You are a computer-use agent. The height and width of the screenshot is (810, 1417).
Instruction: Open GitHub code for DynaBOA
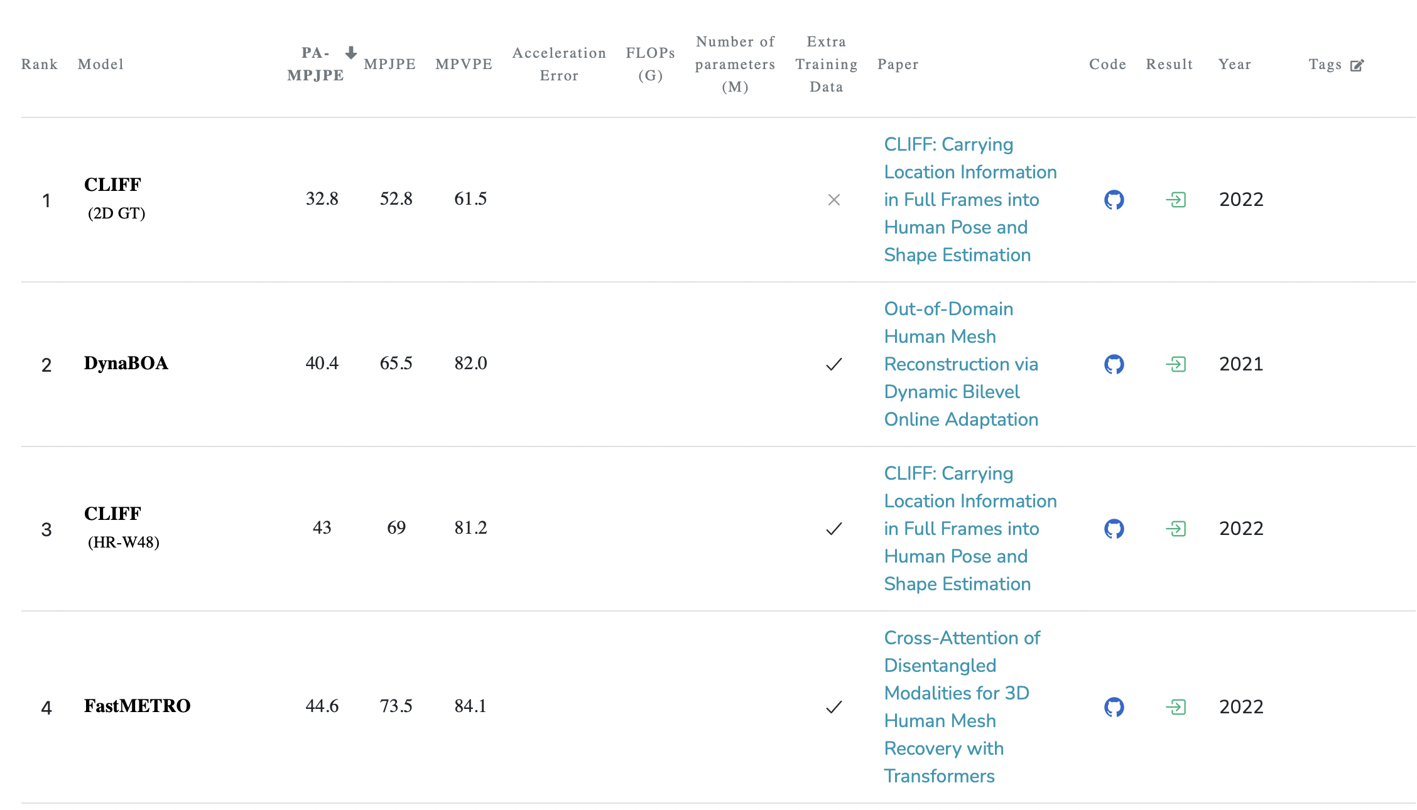[1114, 364]
